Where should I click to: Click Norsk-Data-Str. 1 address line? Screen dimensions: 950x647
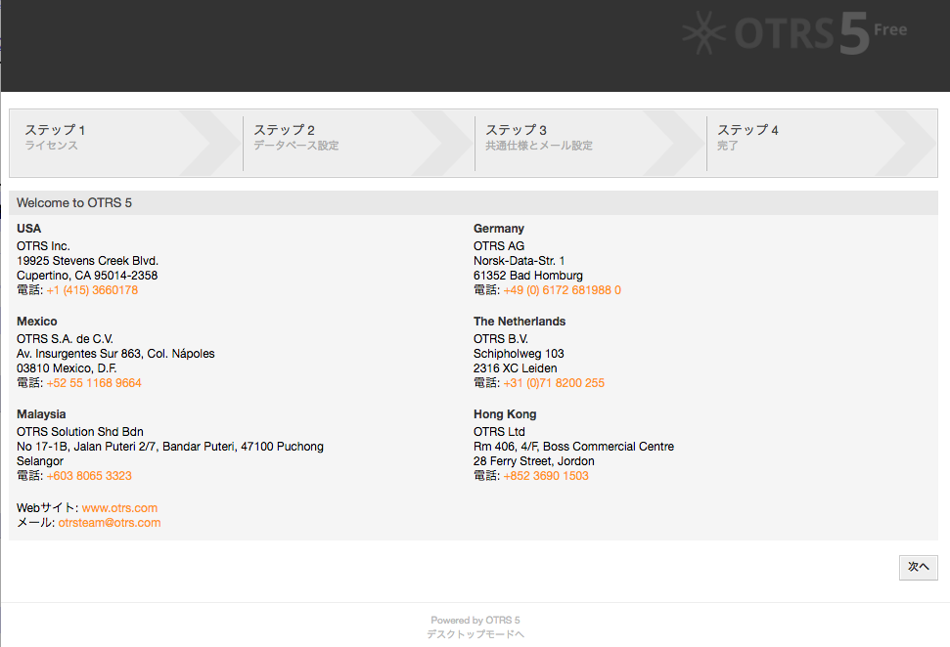(x=520, y=260)
